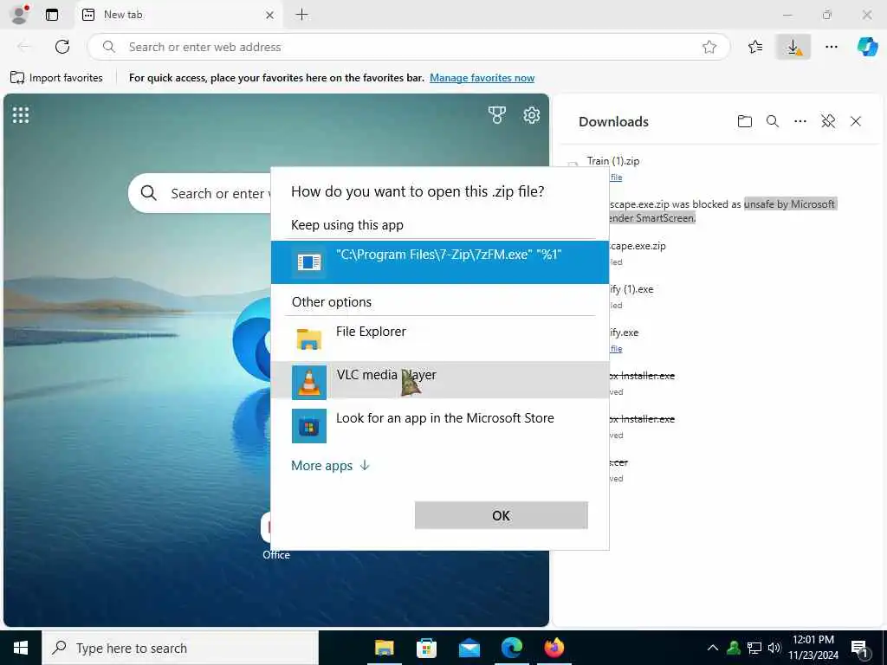Click the Office shortcut on new tab page

(x=275, y=536)
